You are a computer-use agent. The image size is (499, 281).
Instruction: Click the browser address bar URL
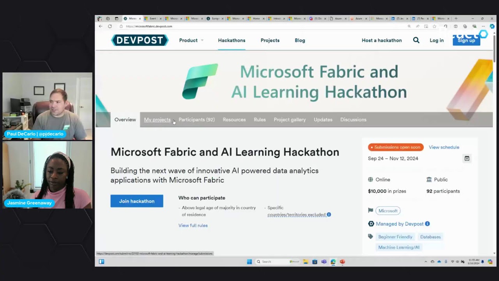click(149, 26)
